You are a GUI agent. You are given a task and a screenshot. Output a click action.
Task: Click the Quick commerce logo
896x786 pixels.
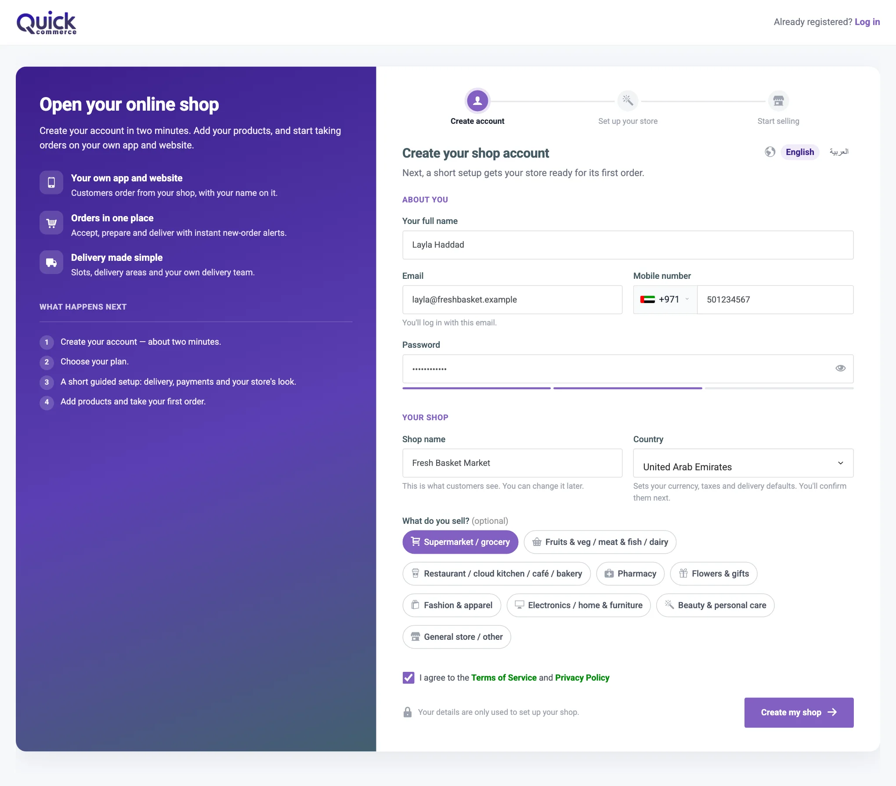47,22
